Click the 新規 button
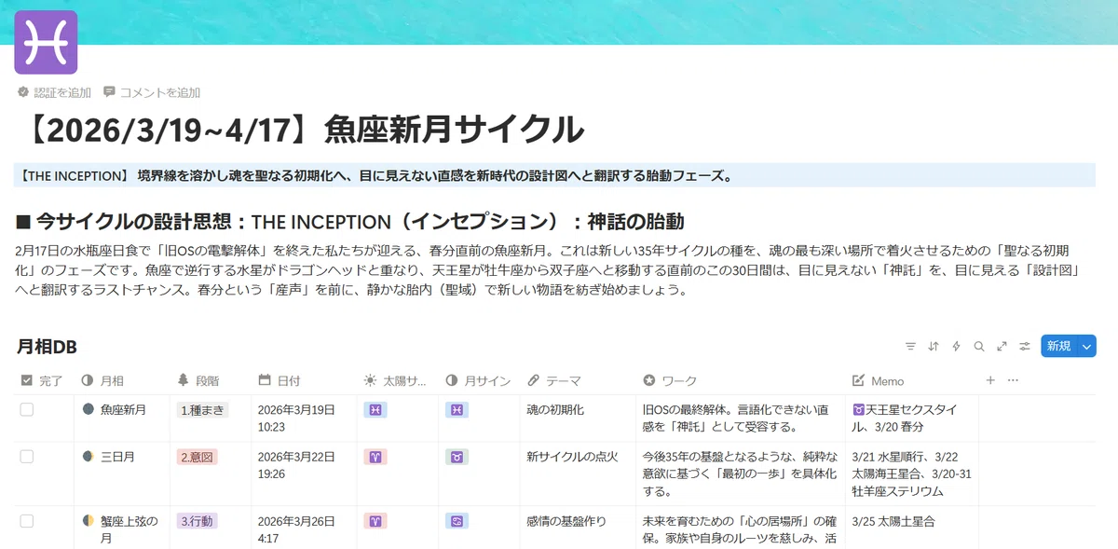 point(1058,346)
